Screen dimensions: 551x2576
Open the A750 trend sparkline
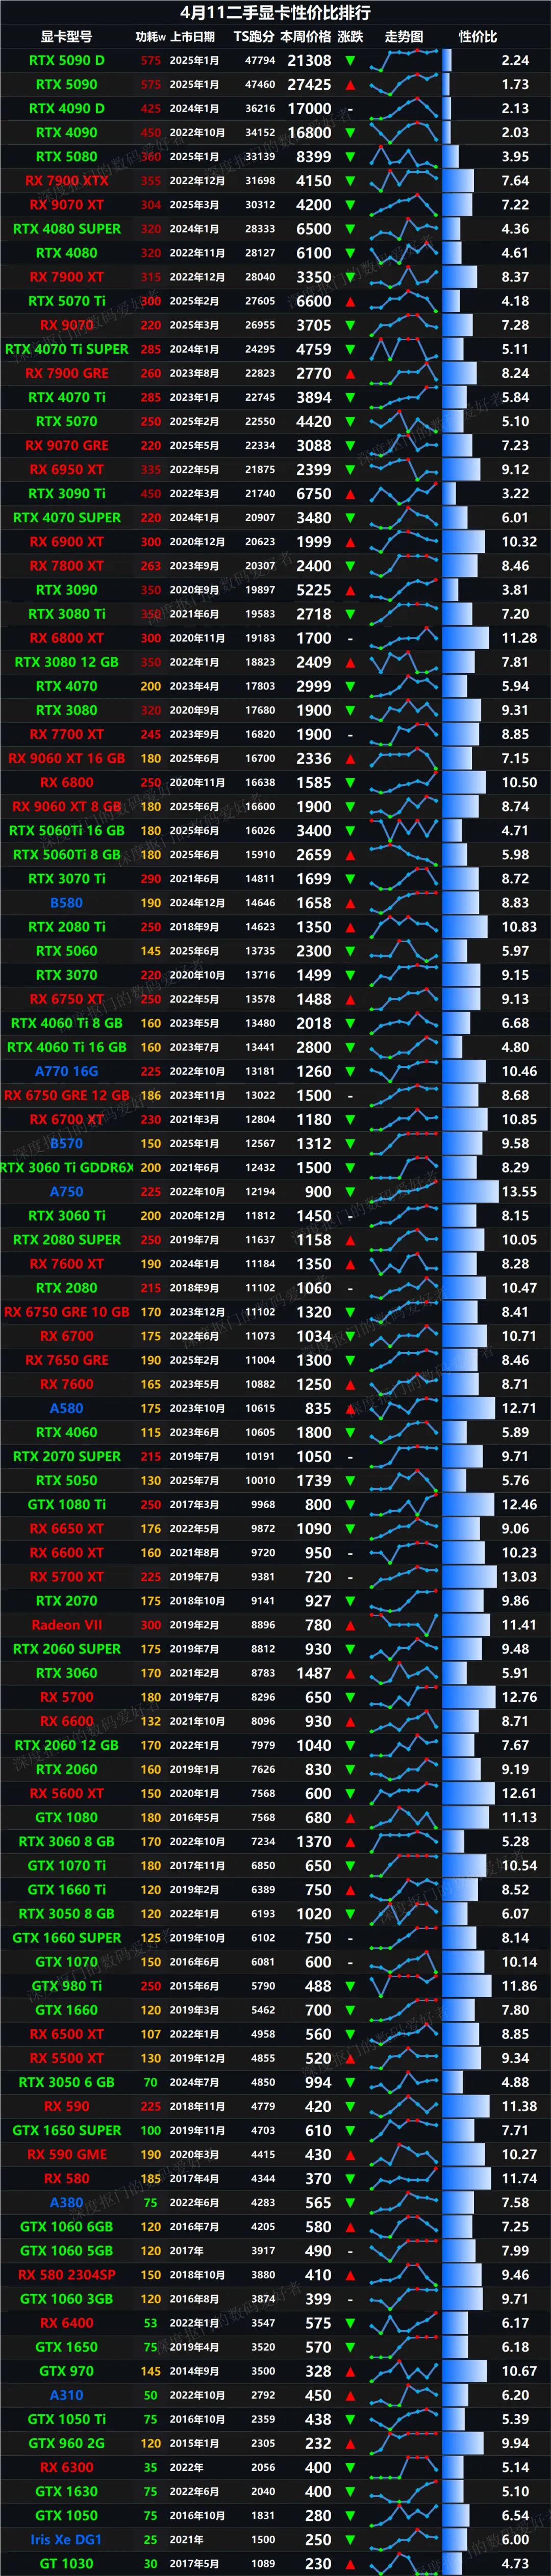point(404,1192)
